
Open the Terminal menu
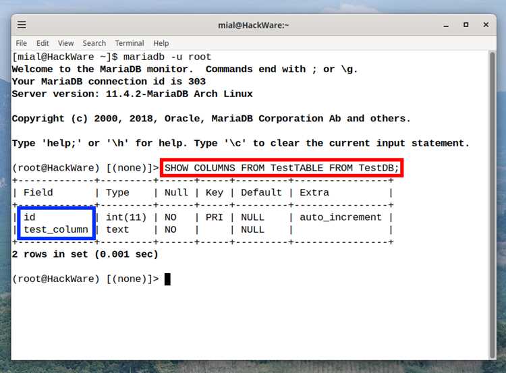tap(130, 43)
